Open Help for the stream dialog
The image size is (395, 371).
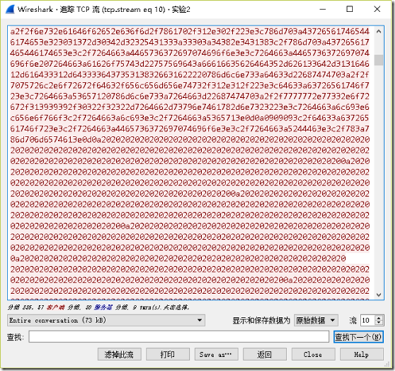362,354
